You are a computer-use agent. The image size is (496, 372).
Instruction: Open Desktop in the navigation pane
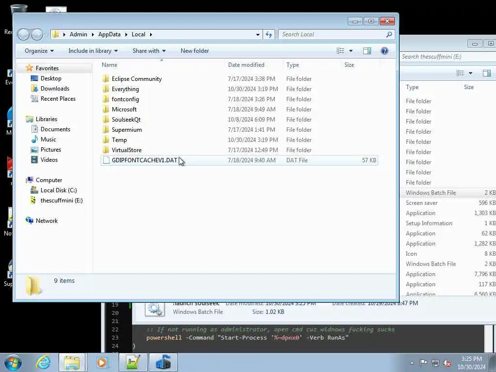pos(50,78)
